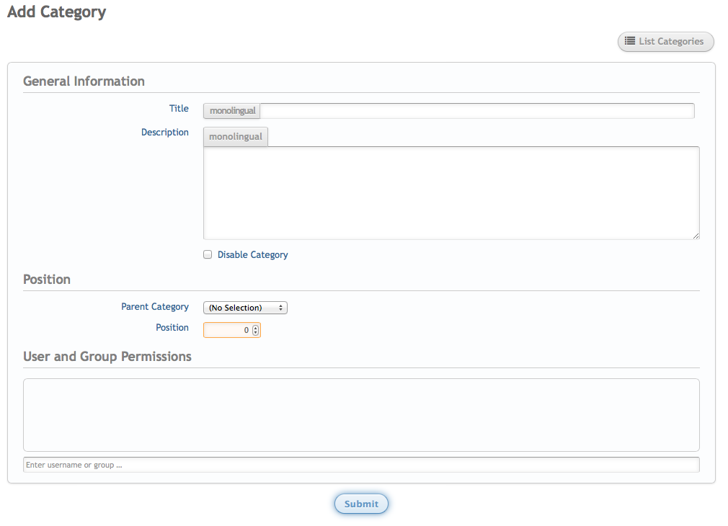Enable the Disable Category checkbox

click(x=208, y=254)
